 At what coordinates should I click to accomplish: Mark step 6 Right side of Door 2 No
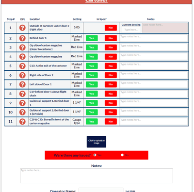tap(111, 75)
